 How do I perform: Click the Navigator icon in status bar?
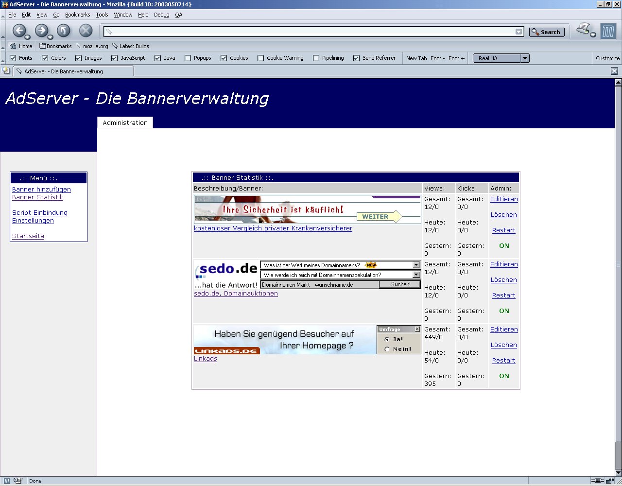[x=7, y=481]
